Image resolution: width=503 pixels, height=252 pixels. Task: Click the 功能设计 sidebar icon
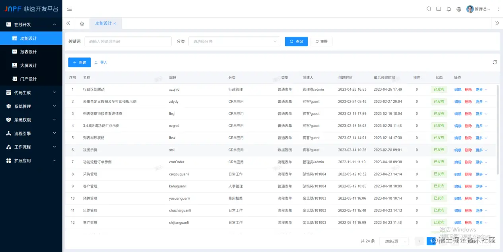(x=15, y=38)
